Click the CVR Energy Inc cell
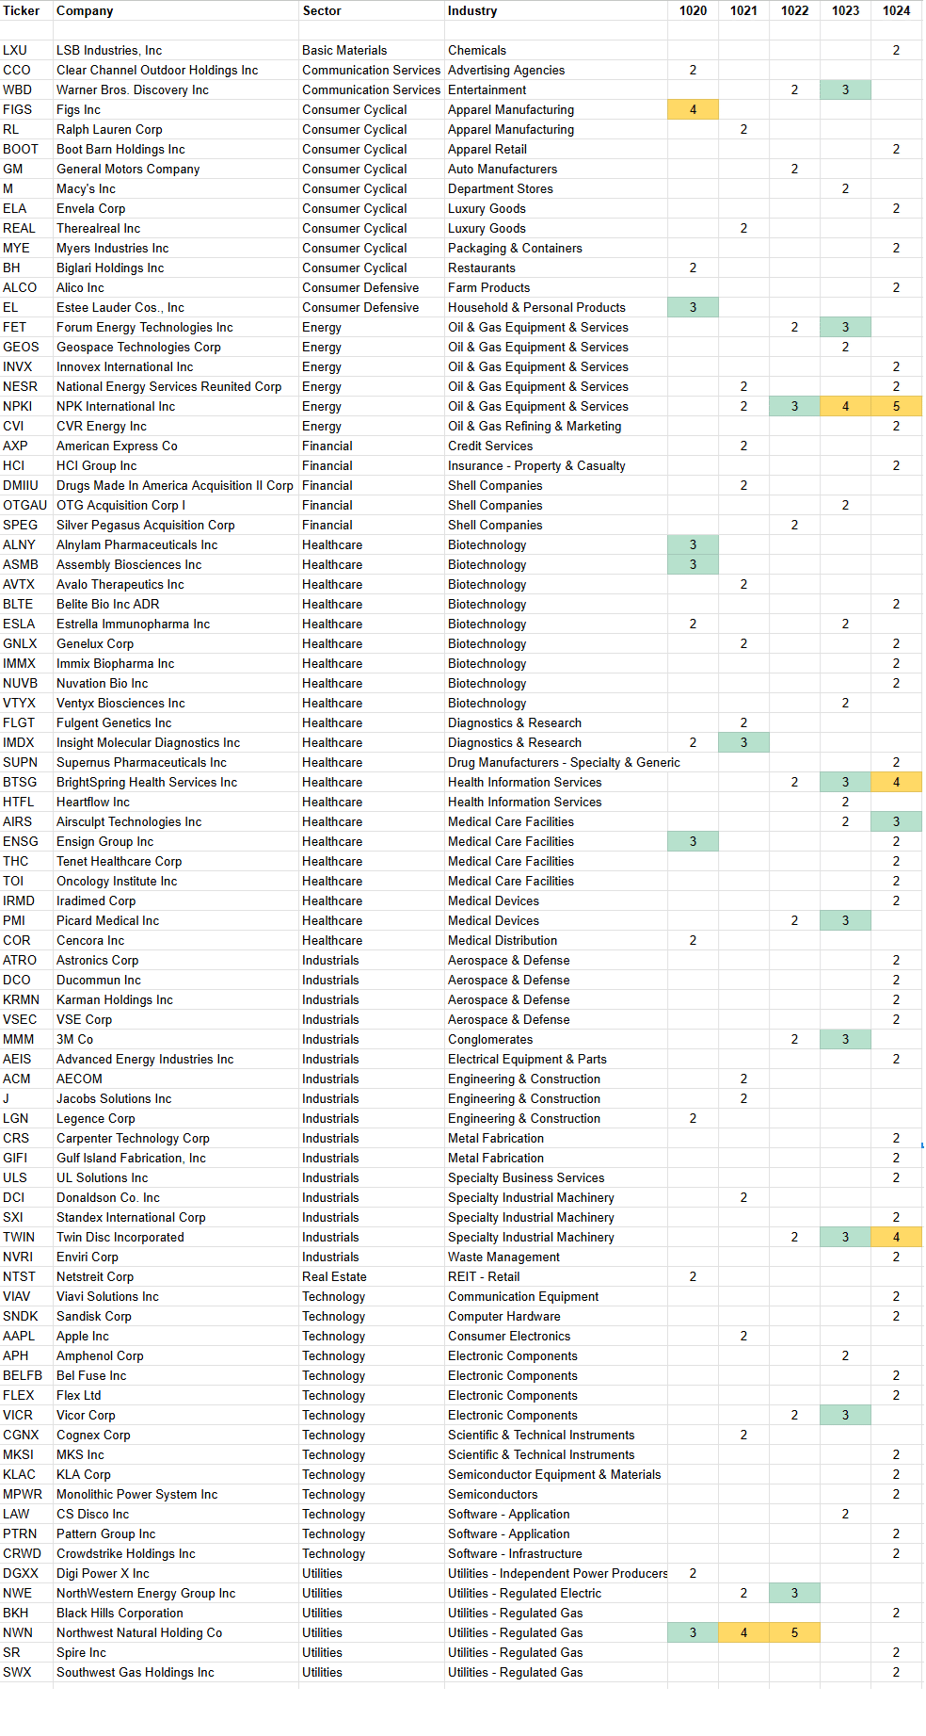This screenshot has width=926, height=1736. coord(176,426)
